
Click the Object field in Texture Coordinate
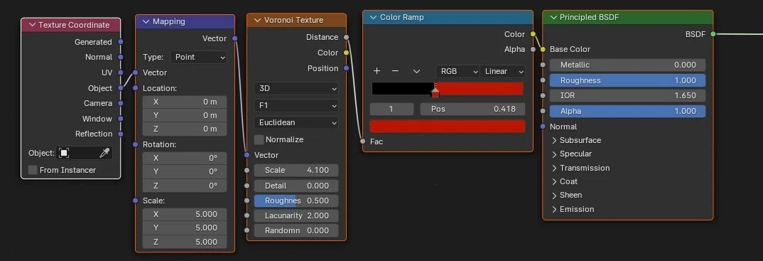(x=84, y=153)
